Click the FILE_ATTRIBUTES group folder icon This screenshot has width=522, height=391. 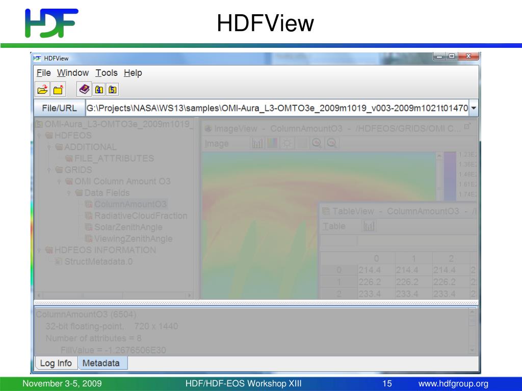tap(69, 158)
